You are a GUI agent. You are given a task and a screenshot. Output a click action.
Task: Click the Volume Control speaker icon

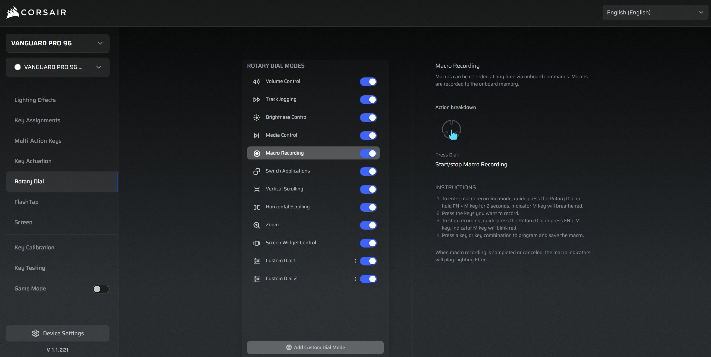(256, 82)
